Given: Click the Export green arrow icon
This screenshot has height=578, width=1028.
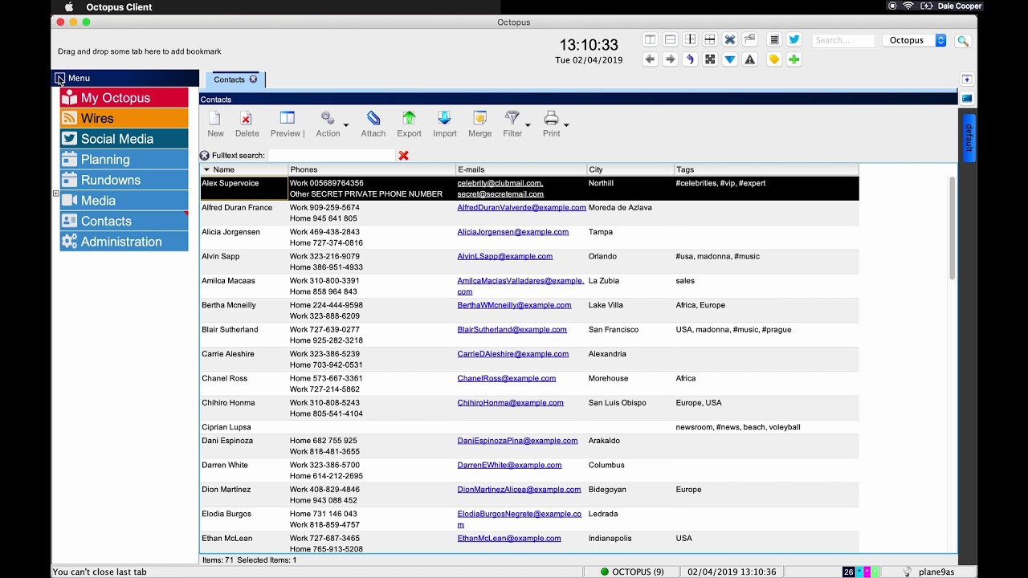Looking at the screenshot, I should pos(409,119).
